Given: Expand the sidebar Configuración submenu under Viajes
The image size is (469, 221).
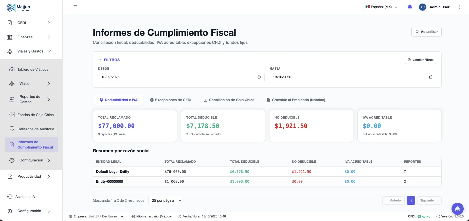Looking at the screenshot, I should click(49, 160).
